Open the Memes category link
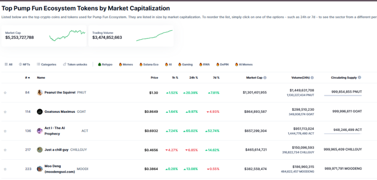The image size is (377, 180). pos(126,65)
